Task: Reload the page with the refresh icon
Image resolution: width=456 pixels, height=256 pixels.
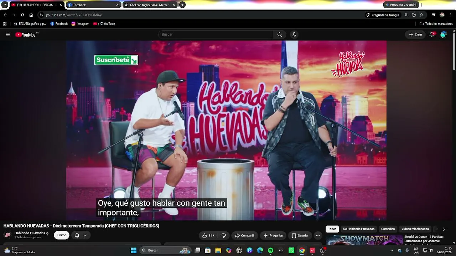Action: (x=22, y=15)
